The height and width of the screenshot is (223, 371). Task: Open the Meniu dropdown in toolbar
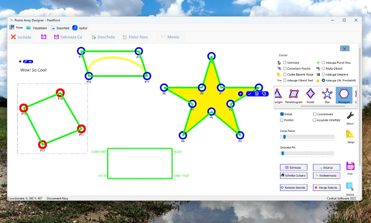point(170,37)
